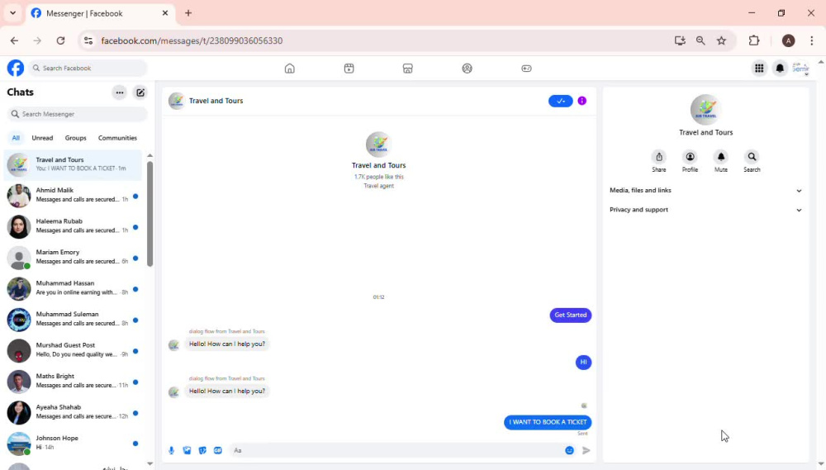The height and width of the screenshot is (470, 826).
Task: Toggle the conversation information panel
Action: (582, 101)
